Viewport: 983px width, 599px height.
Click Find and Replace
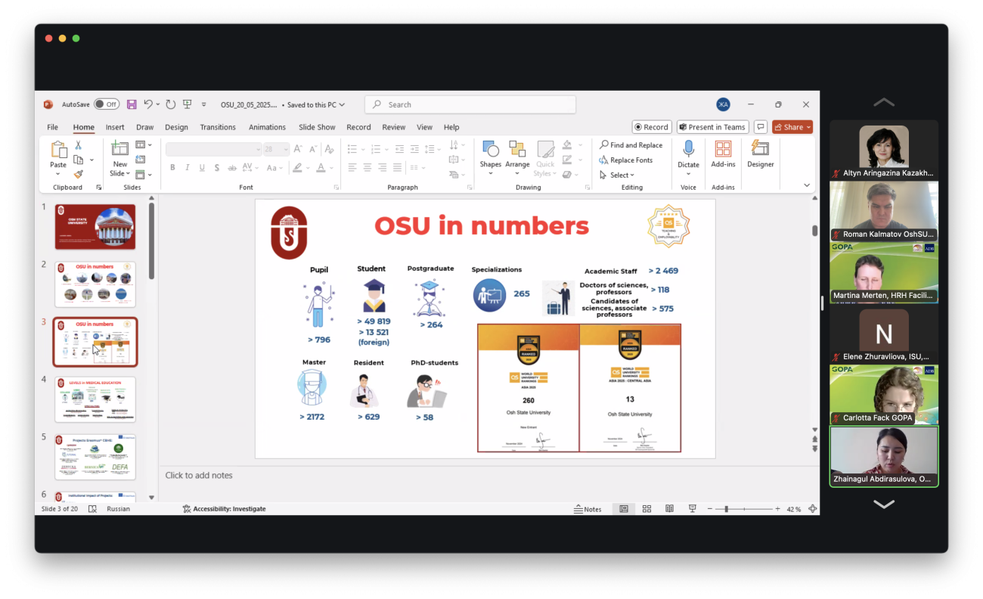[631, 145]
